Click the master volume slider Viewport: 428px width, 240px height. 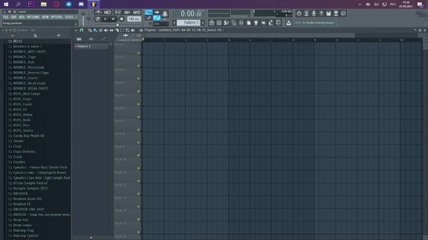(83, 19)
